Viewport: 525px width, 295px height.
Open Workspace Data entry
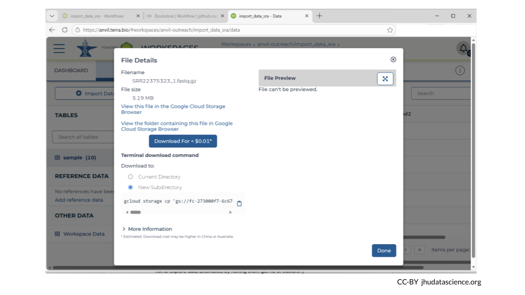tap(80, 234)
